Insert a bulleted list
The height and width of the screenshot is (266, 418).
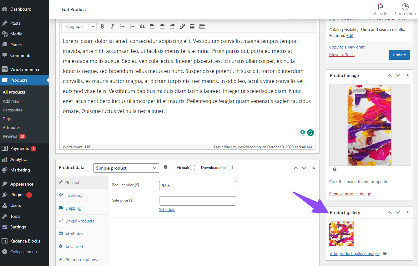click(122, 26)
